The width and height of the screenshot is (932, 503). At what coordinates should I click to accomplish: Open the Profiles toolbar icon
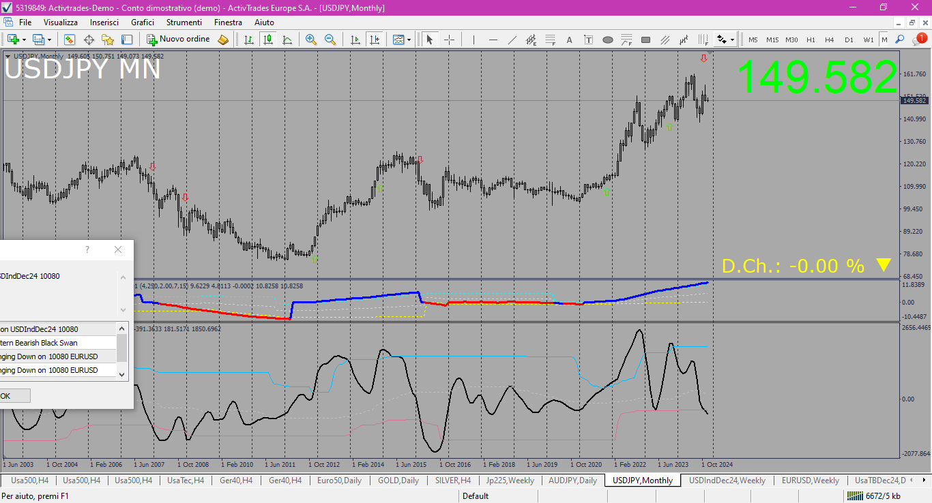[x=38, y=40]
